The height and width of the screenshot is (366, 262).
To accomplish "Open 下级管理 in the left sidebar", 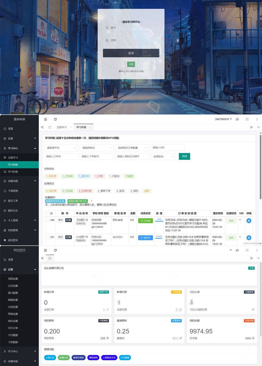I will (x=13, y=191).
